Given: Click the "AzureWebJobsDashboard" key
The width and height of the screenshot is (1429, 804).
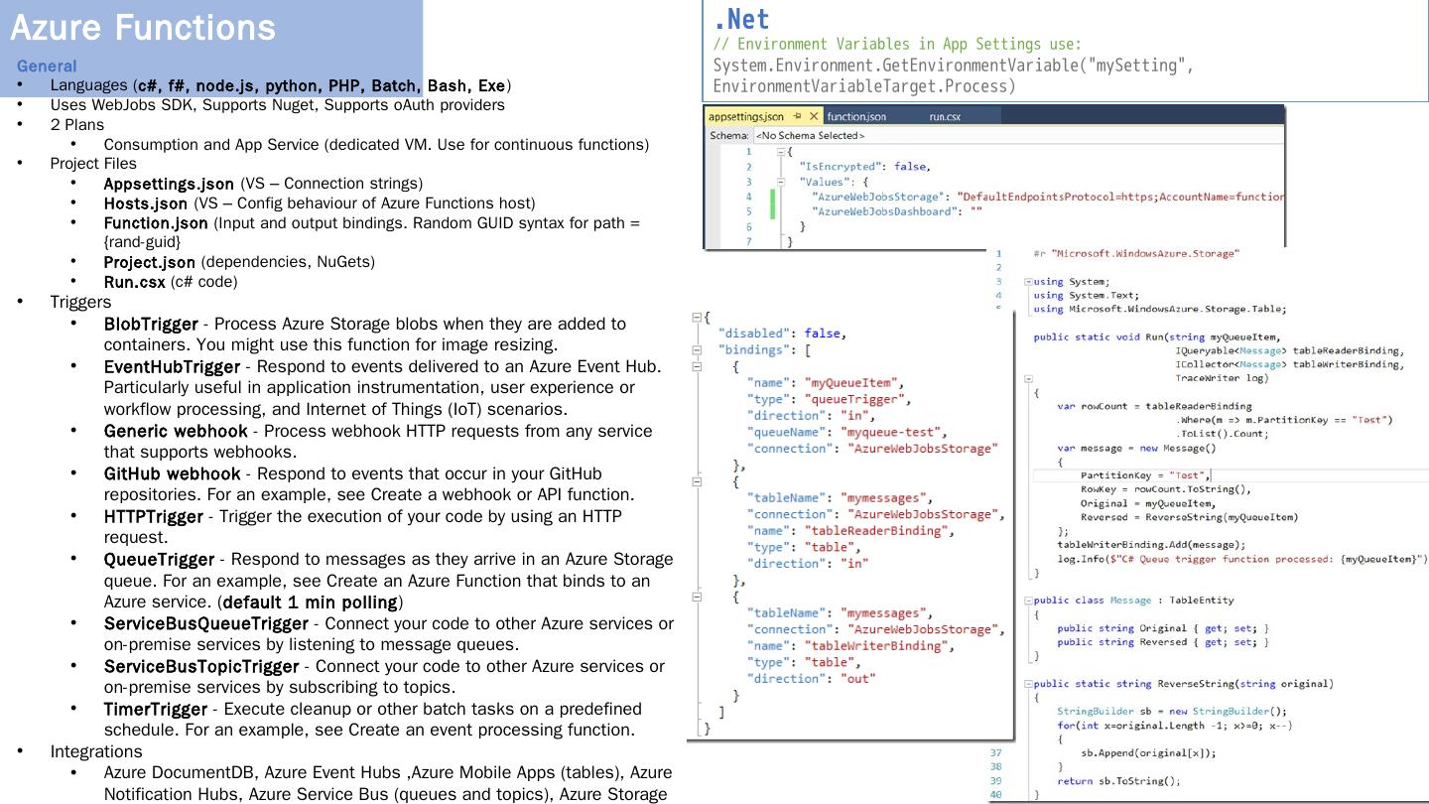Looking at the screenshot, I should click(x=886, y=211).
